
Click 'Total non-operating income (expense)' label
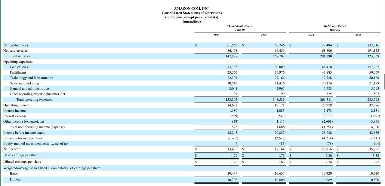click(x=37, y=127)
